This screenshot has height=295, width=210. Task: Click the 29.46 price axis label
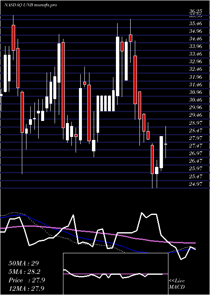point(196,115)
